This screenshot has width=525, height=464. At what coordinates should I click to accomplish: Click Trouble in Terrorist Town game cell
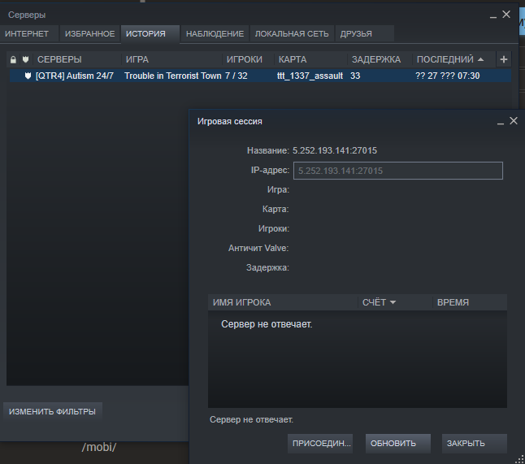(x=173, y=76)
